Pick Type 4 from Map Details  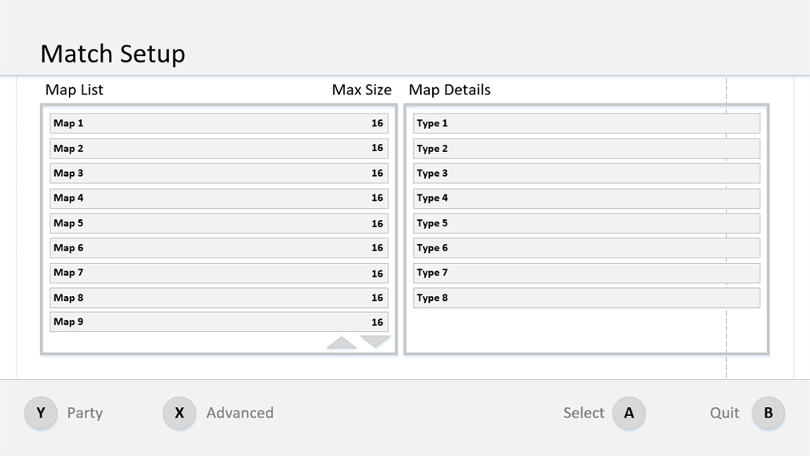point(586,198)
